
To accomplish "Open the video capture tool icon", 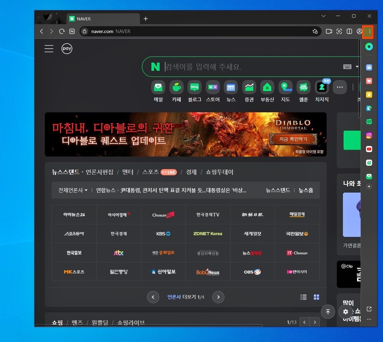I will (x=329, y=31).
